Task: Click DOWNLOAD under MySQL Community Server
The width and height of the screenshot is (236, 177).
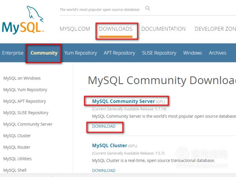Action: [x=104, y=126]
